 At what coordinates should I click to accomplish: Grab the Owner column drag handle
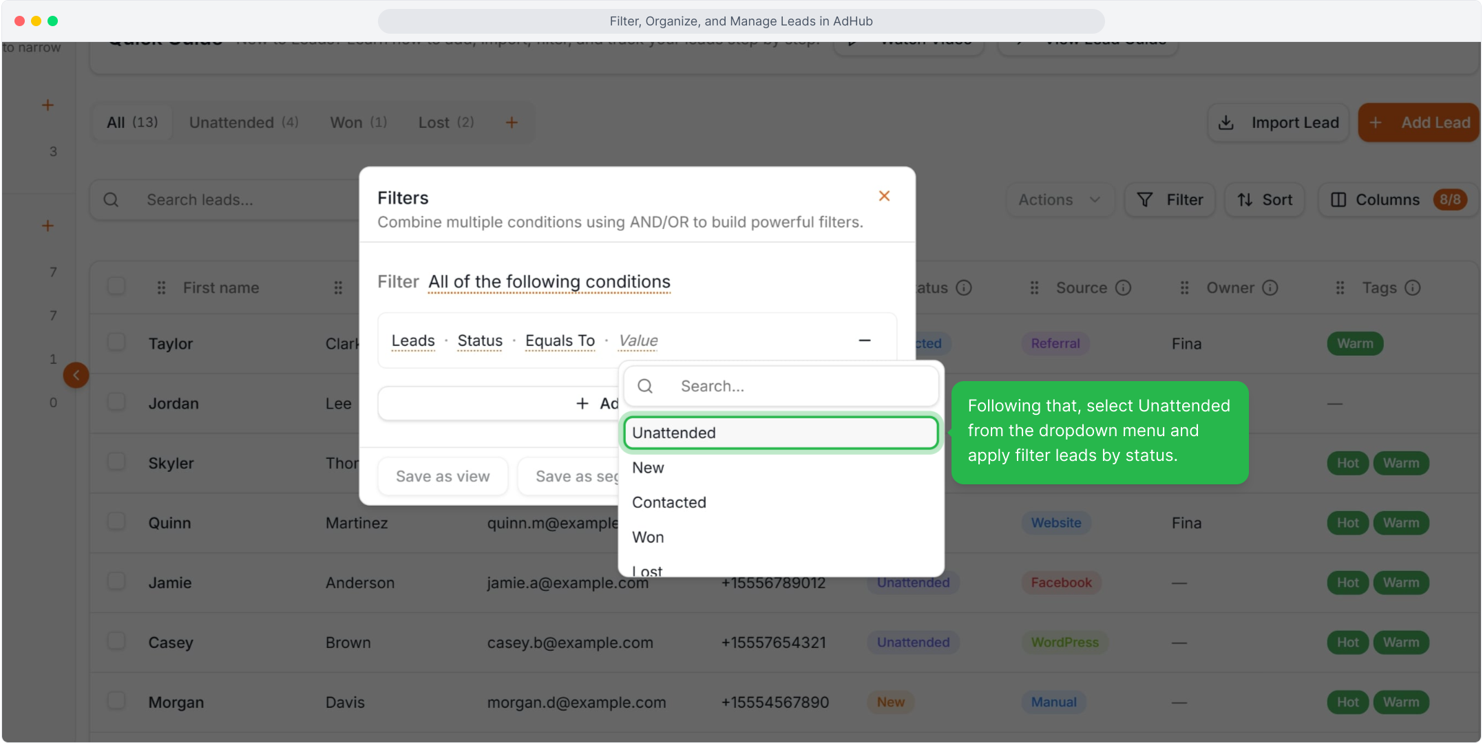1184,288
